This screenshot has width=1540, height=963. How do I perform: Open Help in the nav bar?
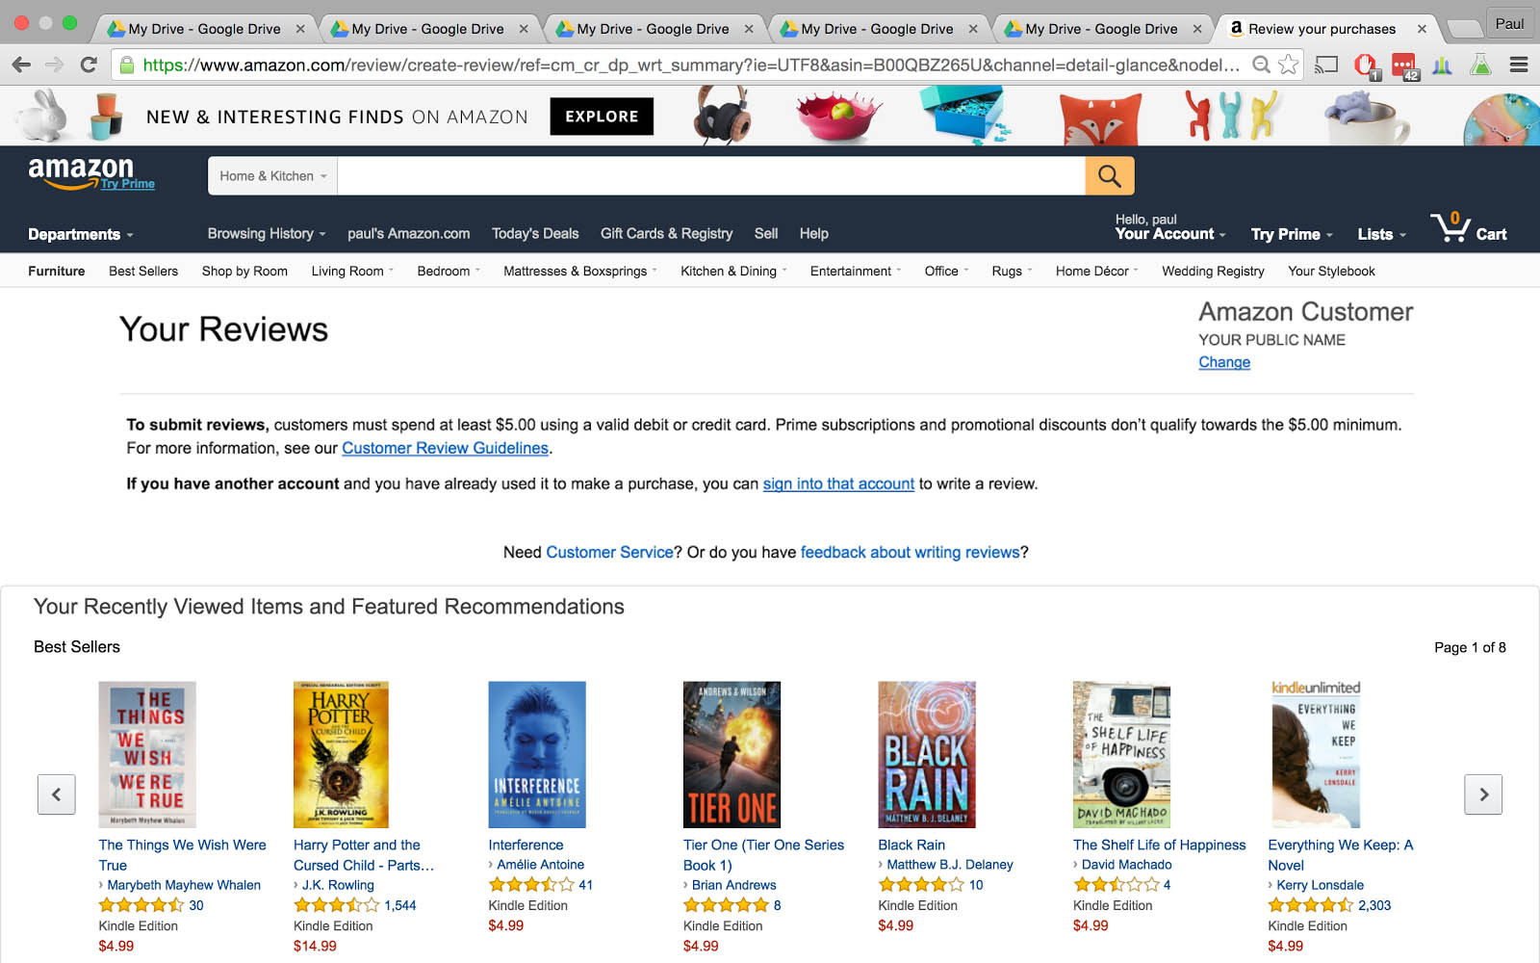pyautogui.click(x=813, y=233)
